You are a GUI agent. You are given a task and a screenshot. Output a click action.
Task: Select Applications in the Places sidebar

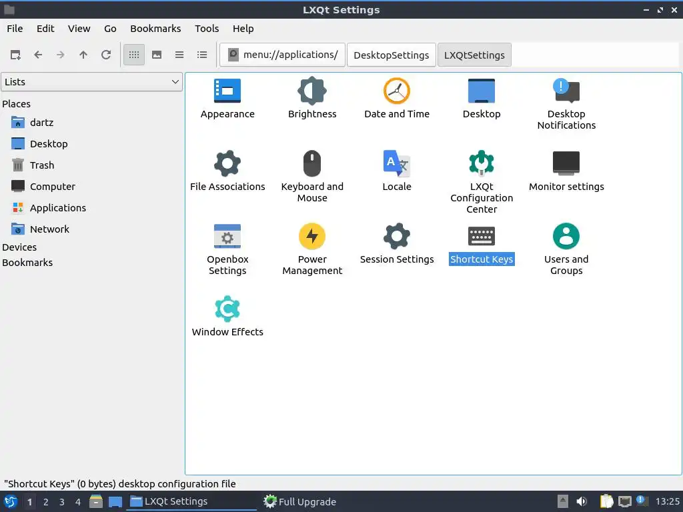(57, 208)
